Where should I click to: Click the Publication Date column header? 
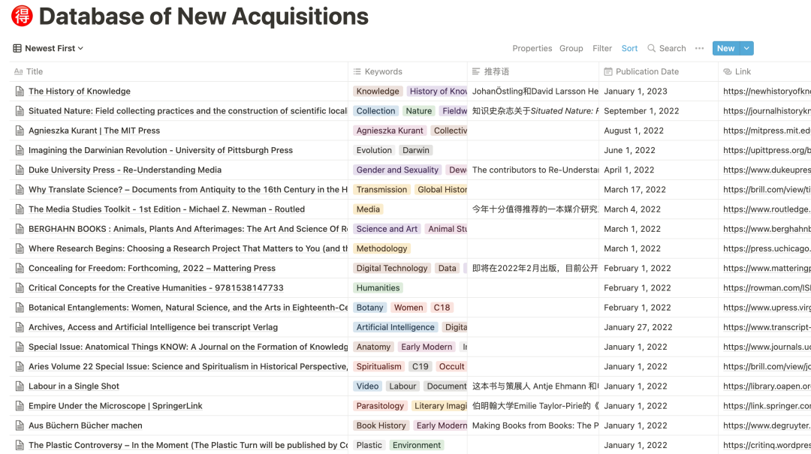coord(659,71)
